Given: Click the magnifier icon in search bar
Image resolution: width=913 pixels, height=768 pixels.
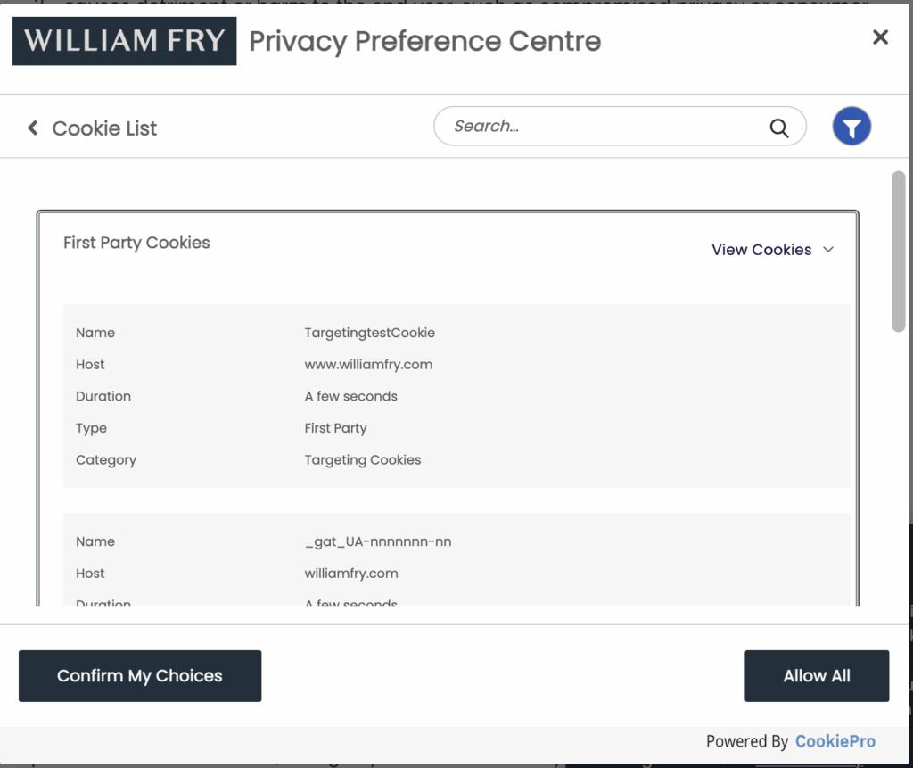Looking at the screenshot, I should point(779,128).
